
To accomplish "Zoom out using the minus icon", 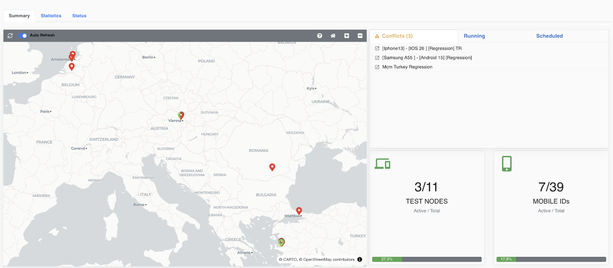I will 360,36.
